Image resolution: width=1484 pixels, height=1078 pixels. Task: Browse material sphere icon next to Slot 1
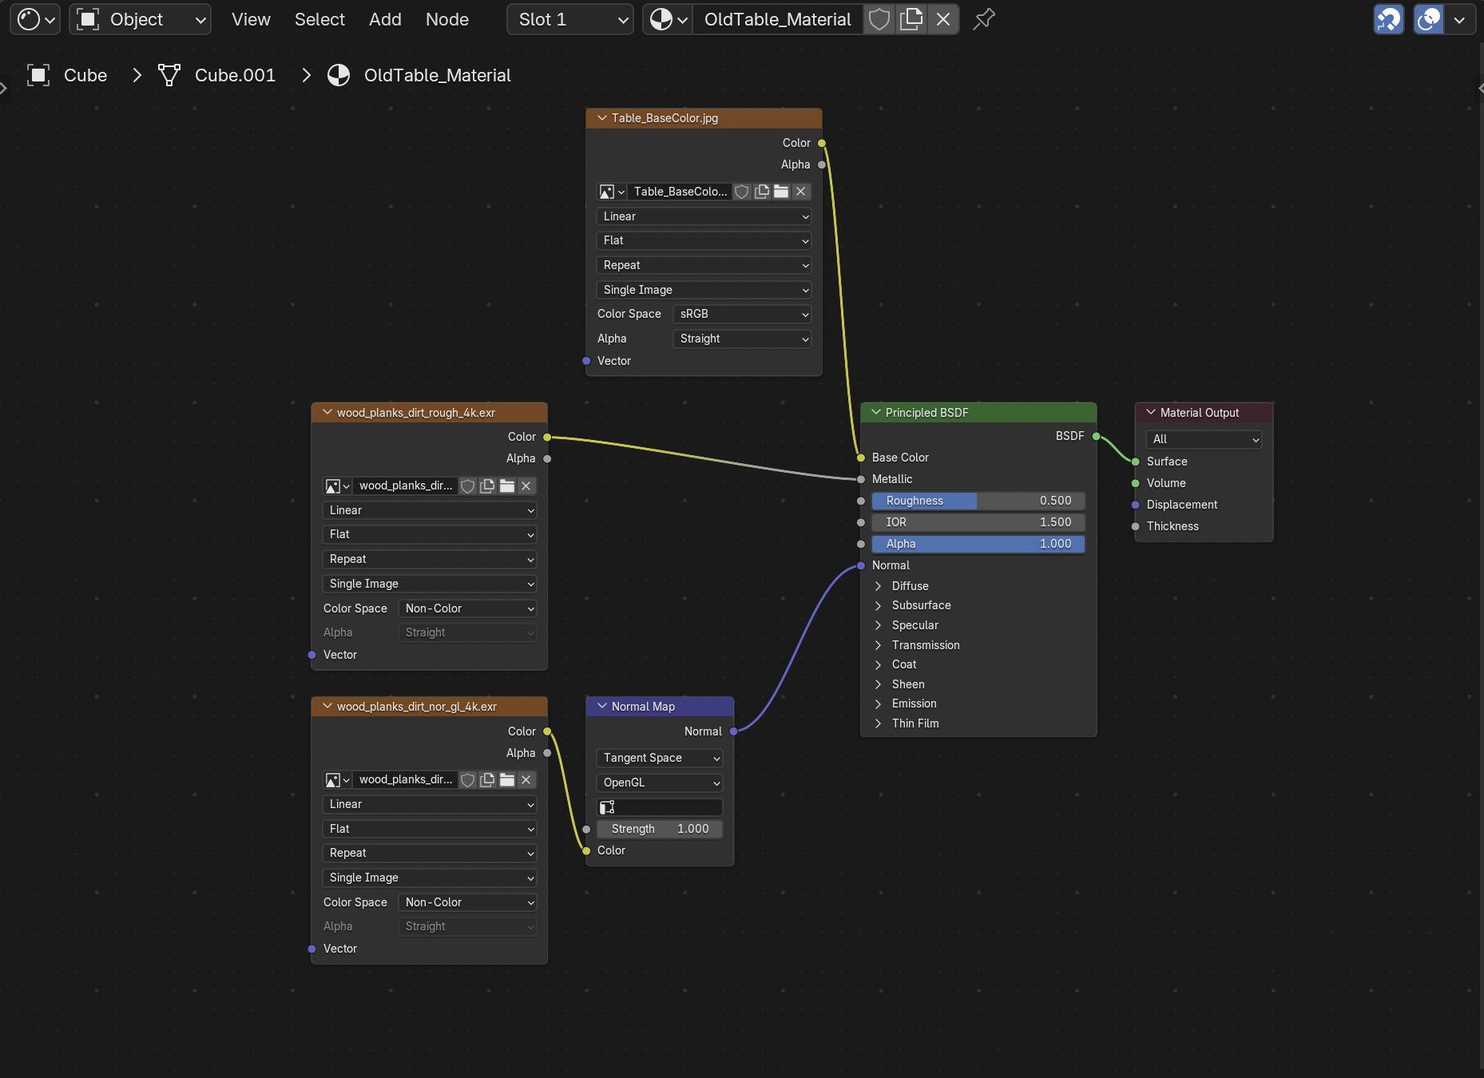click(668, 19)
